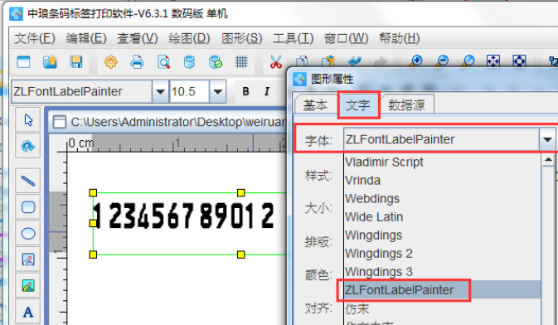Click toolbar font name field
The image size is (558, 325).
(x=82, y=91)
